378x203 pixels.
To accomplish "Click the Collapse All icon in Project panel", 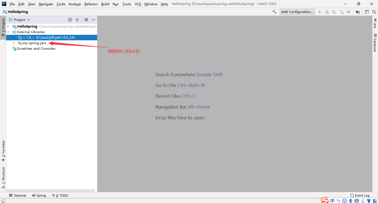I will 77,20.
